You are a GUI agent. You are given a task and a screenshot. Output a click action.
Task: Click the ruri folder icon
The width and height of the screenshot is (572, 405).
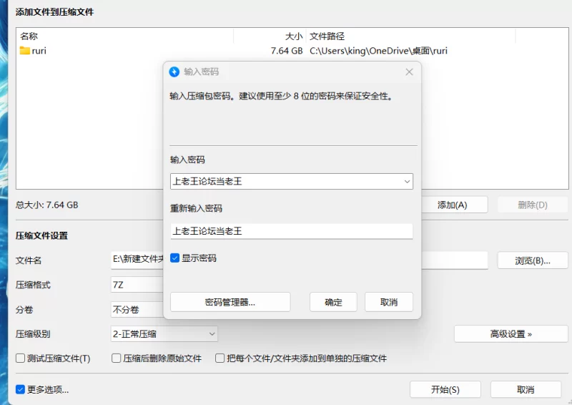click(x=25, y=51)
